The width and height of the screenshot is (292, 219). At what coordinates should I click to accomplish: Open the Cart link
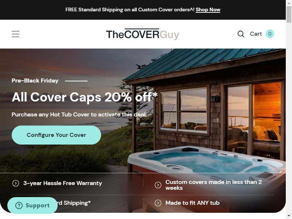[x=256, y=34]
